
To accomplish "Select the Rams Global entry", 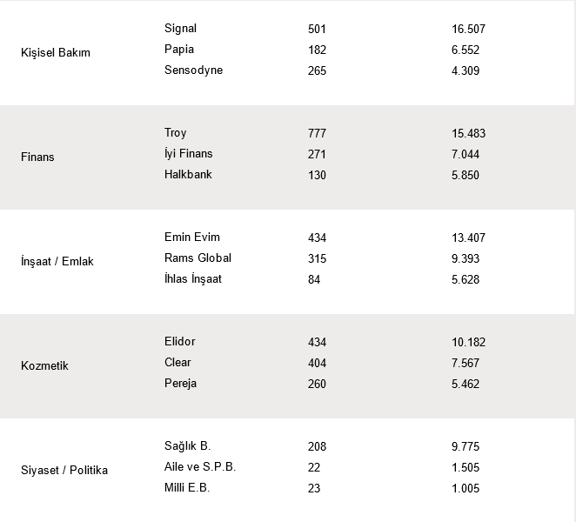I will (x=198, y=258).
